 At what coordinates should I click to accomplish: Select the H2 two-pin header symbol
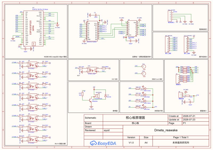(x=181, y=95)
